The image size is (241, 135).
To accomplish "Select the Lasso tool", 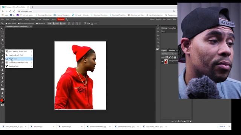I will pyautogui.click(x=2, y=36).
